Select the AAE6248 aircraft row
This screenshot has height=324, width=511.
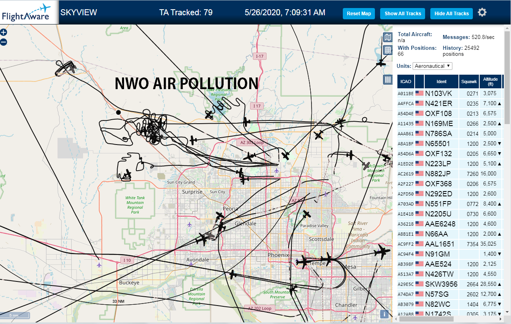[x=450, y=224]
